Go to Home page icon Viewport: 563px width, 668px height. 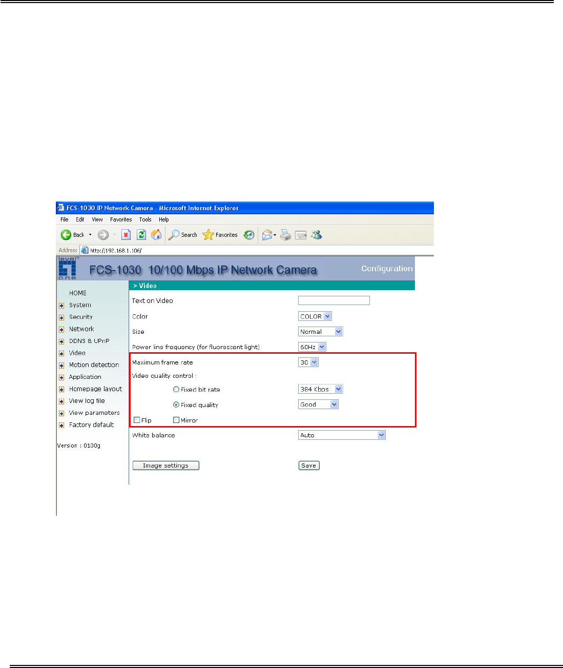coord(157,235)
